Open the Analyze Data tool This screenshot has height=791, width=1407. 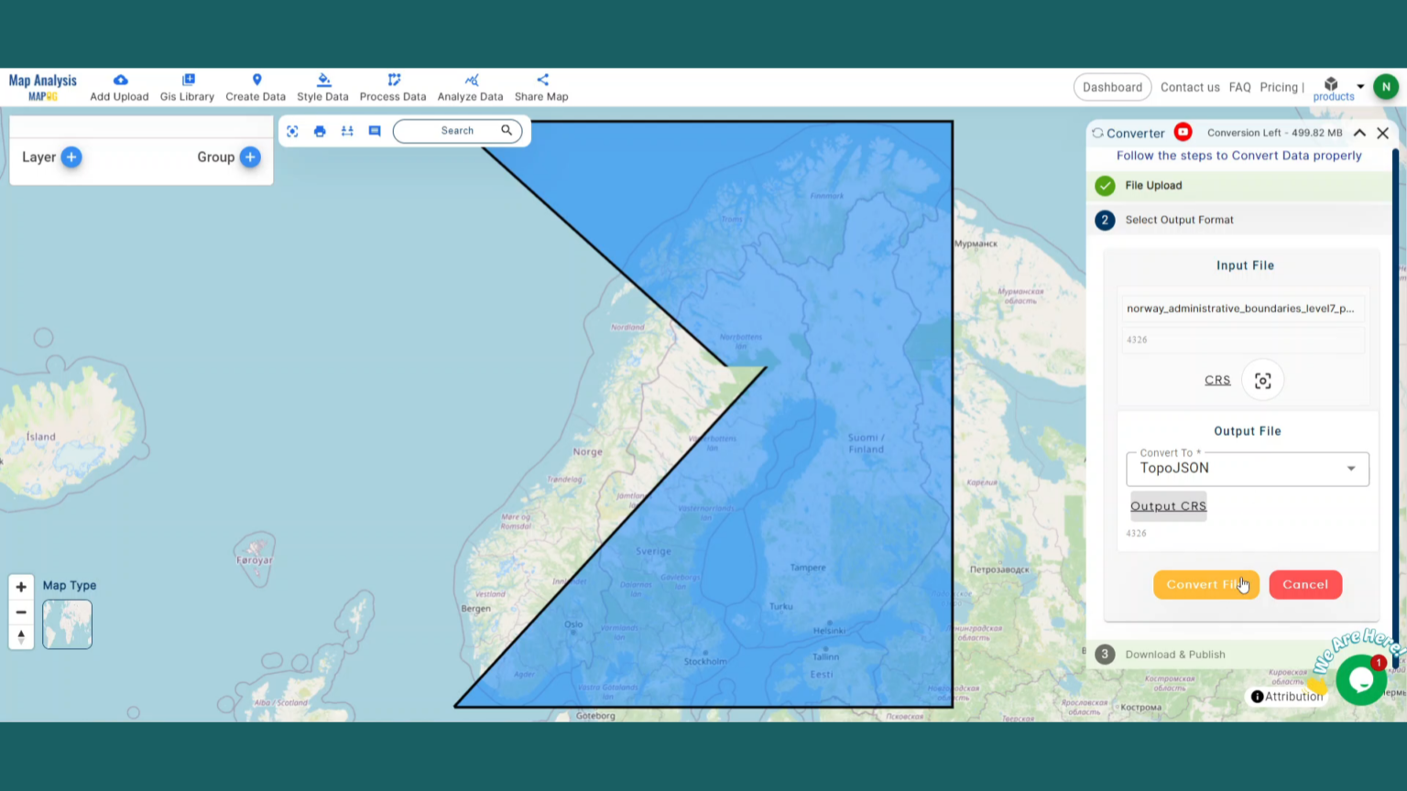[470, 86]
